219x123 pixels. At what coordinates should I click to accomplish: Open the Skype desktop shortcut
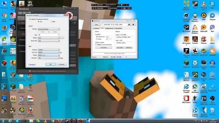click(212, 4)
